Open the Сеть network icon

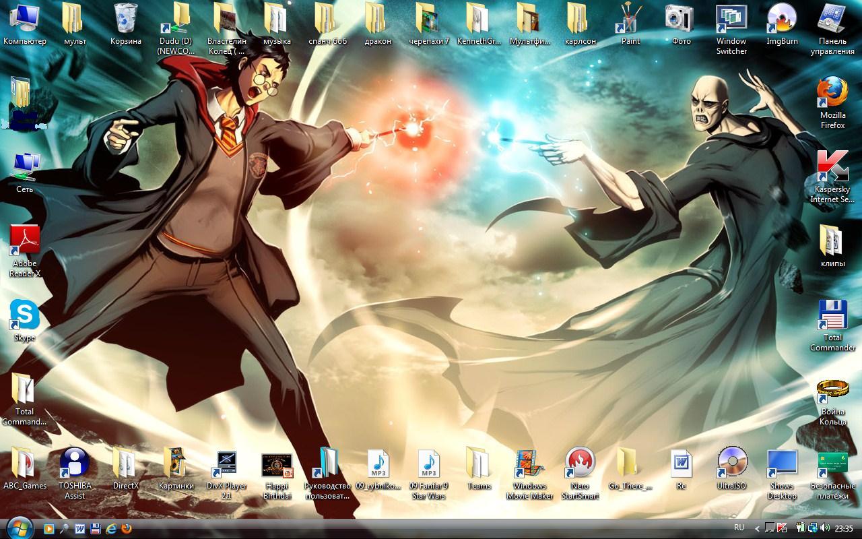coord(25,172)
